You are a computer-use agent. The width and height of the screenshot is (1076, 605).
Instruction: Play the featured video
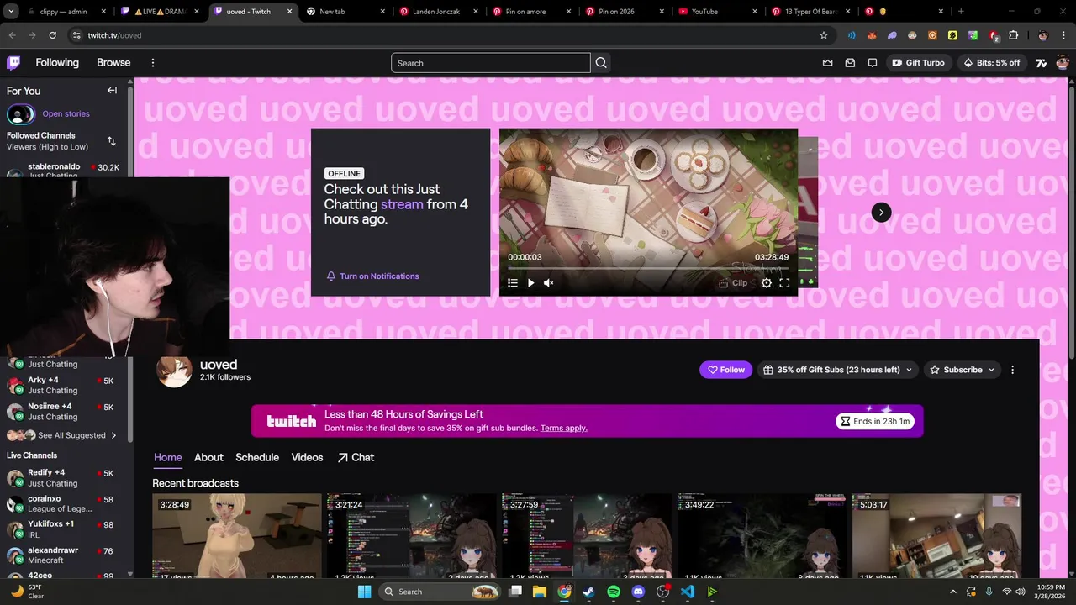pos(530,283)
